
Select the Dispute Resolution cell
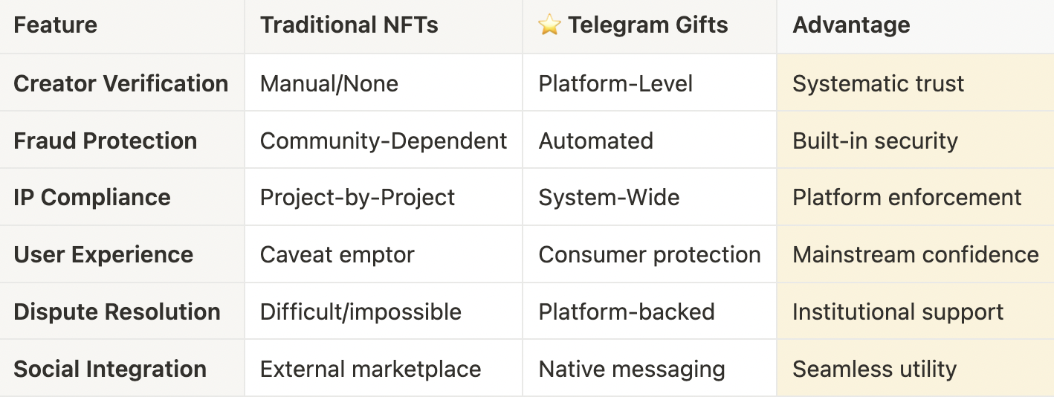pos(122,312)
